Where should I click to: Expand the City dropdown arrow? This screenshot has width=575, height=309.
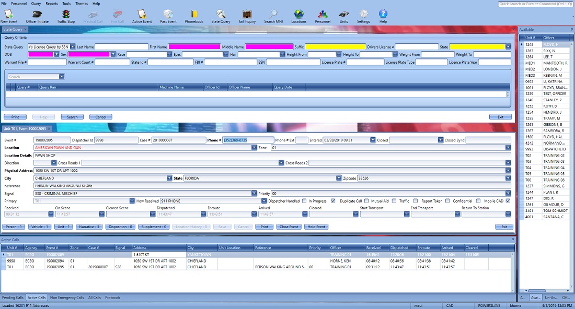(169, 178)
